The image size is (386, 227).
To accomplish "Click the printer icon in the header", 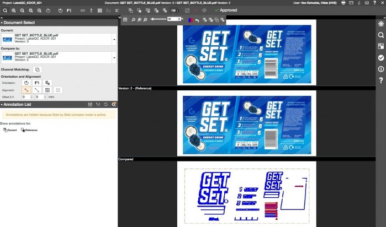I will pos(343,3).
